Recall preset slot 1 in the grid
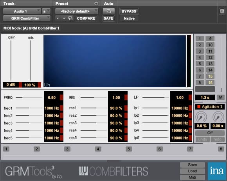 (x=200, y=38)
